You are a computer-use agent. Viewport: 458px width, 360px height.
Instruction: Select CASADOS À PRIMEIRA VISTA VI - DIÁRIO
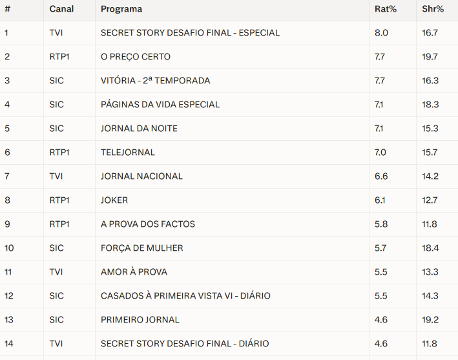pos(185,296)
